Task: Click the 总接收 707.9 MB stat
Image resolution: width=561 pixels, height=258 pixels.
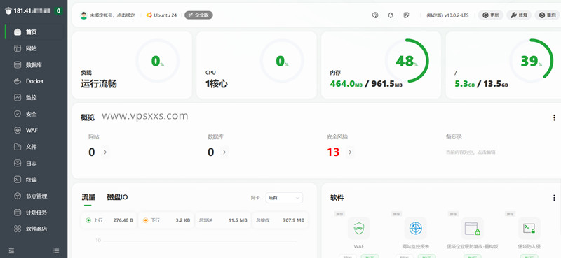Action: click(280, 220)
